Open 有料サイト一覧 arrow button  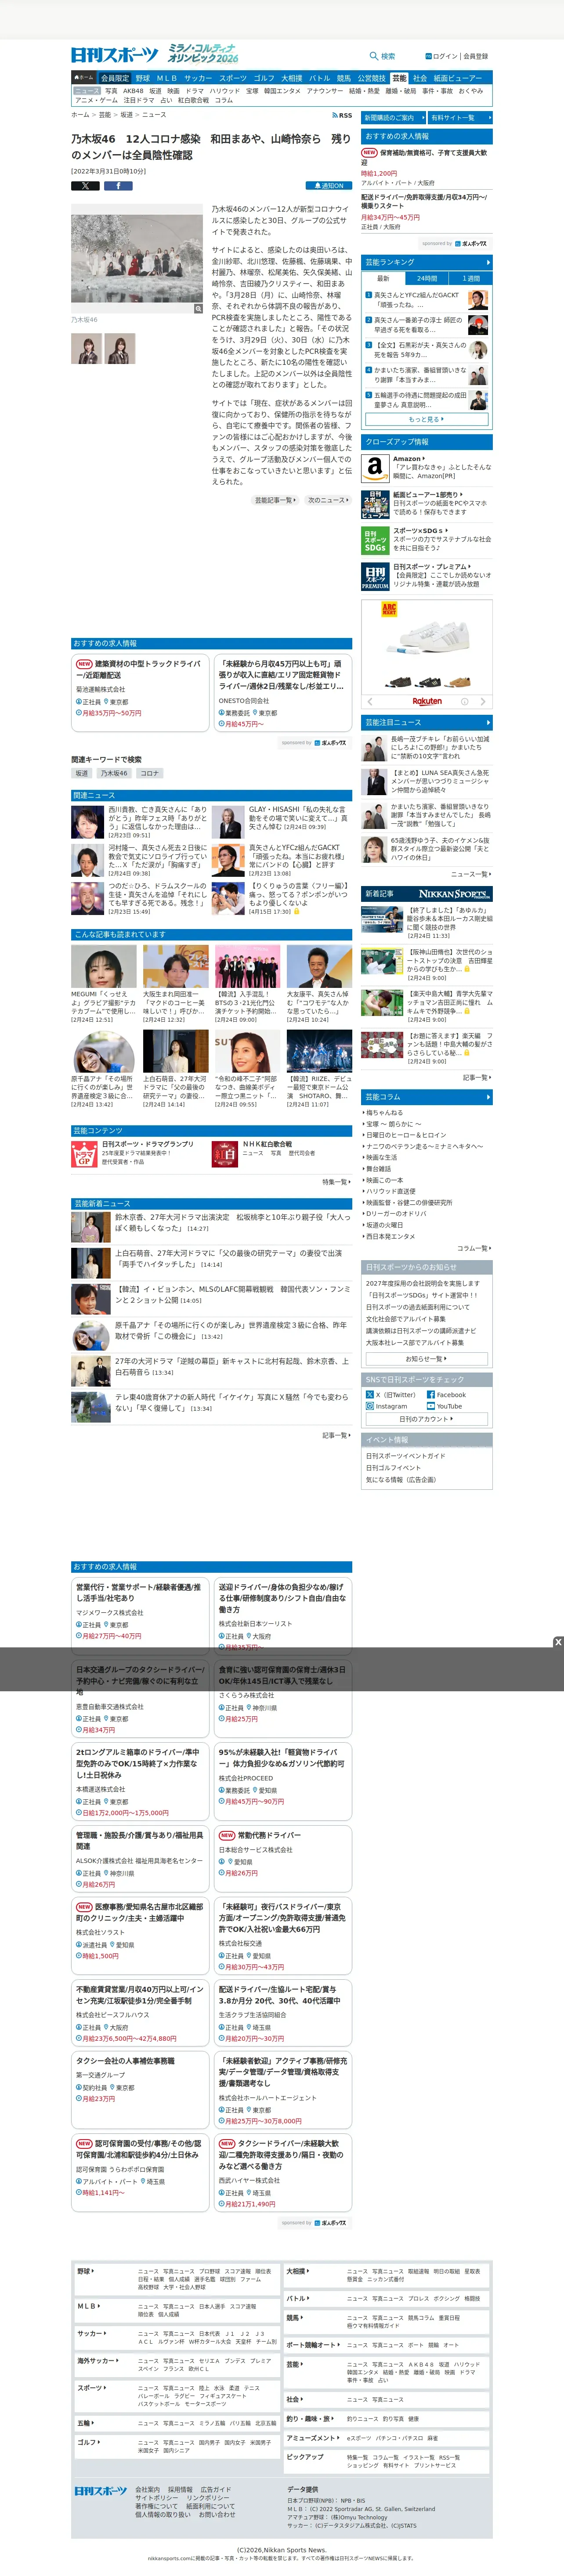click(460, 118)
